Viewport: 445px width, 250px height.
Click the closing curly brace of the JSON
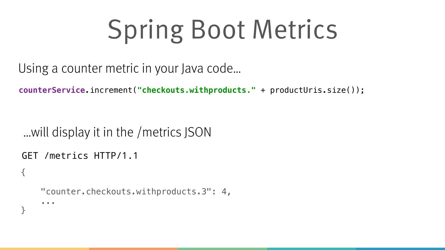[23, 210]
